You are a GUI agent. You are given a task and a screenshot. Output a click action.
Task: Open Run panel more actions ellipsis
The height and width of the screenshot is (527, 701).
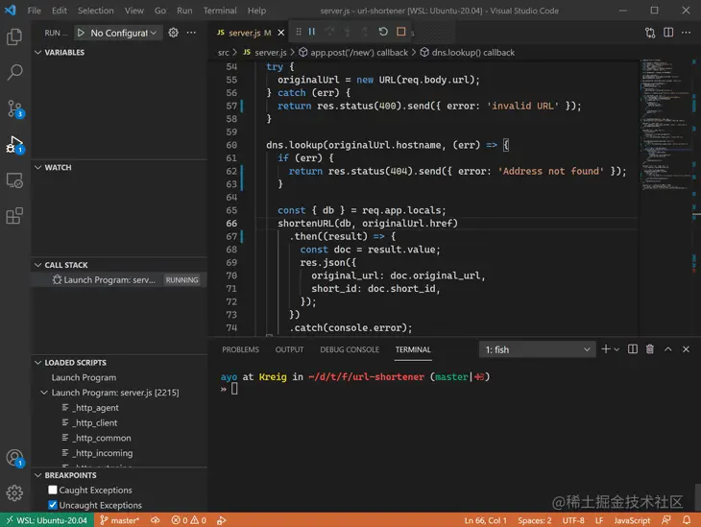tap(191, 33)
